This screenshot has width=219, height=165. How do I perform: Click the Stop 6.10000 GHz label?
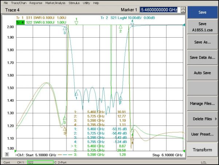pyautogui.click(x=168, y=155)
